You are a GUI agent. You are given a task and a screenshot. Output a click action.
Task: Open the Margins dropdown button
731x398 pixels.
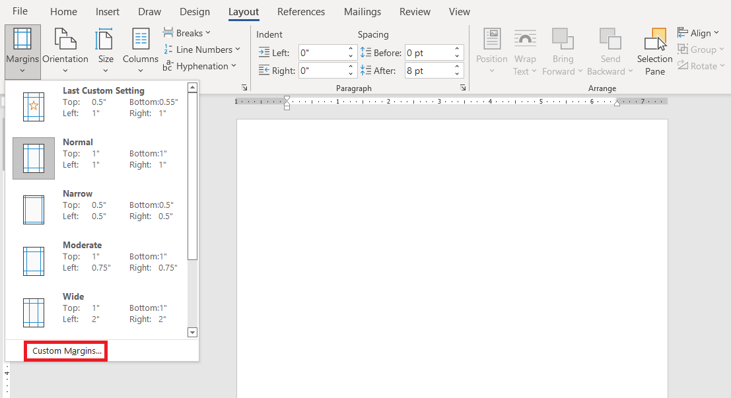[x=22, y=51]
